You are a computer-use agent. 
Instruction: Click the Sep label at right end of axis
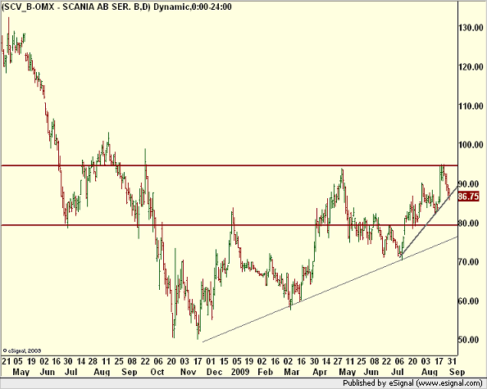(457, 372)
